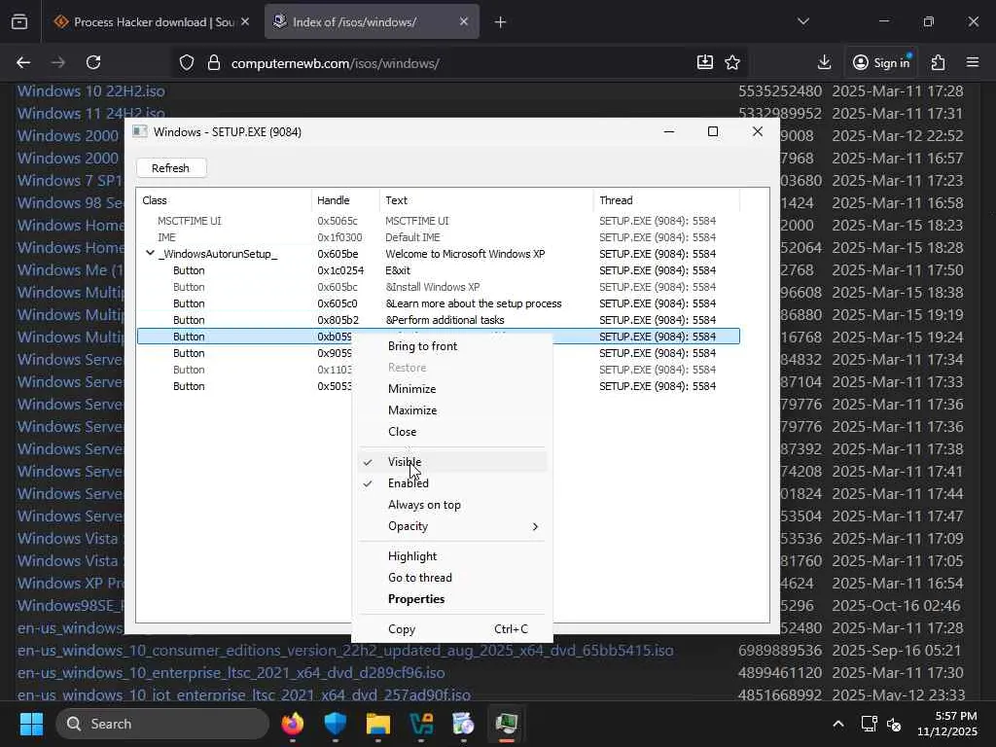Bookmark page with the star icon
The height and width of the screenshot is (747, 996).
[x=732, y=62]
